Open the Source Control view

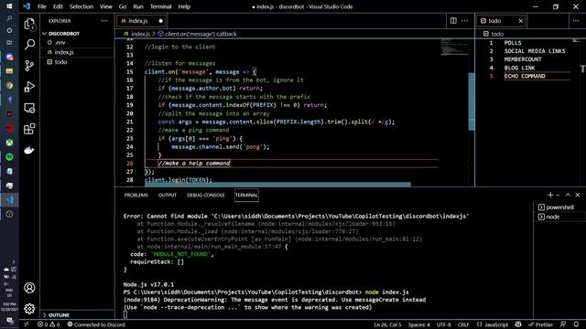click(29, 66)
